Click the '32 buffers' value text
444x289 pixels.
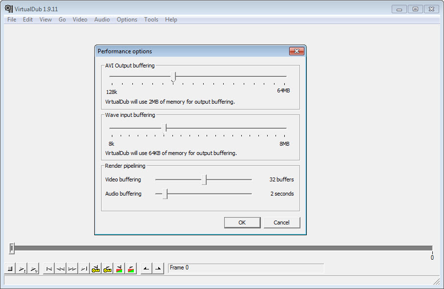point(281,179)
